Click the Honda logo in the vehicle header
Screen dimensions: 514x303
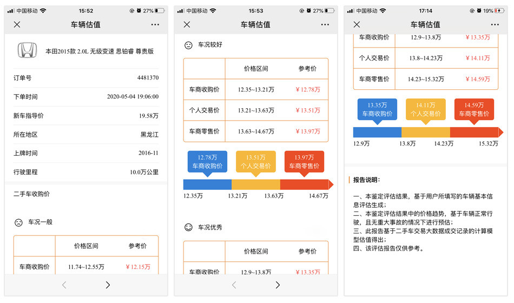point(26,51)
